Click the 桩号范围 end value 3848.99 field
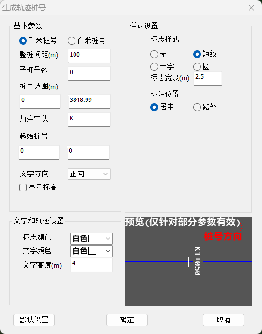This screenshot has width=262, height=334. 89,101
